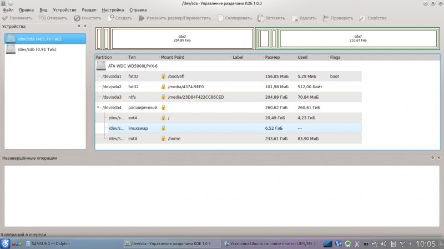This screenshot has height=249, width=444.
Task: Click Изменить размер/Переместить toolbar button
Action: (175, 18)
